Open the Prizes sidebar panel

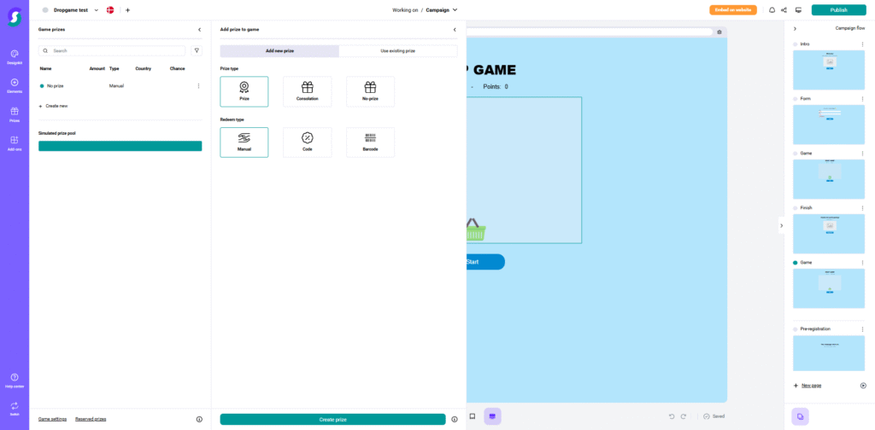15,114
